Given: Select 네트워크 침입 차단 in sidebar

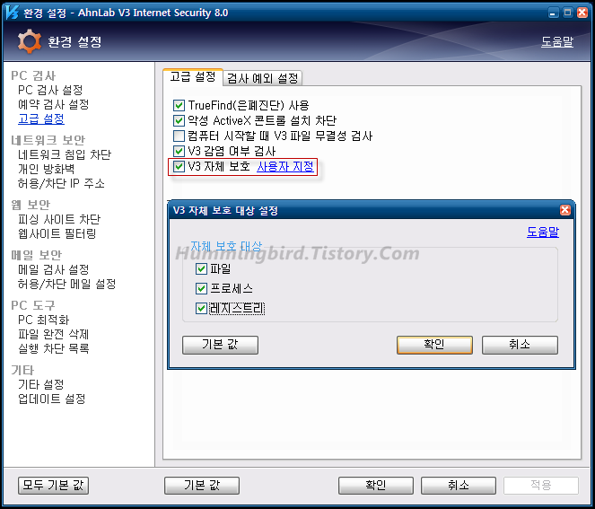Looking at the screenshot, I should 65,154.
